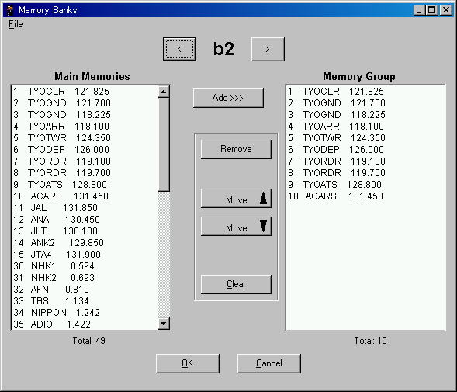The height and width of the screenshot is (392, 457).
Task: Maximize the Memory Banks window
Action: click(431, 10)
